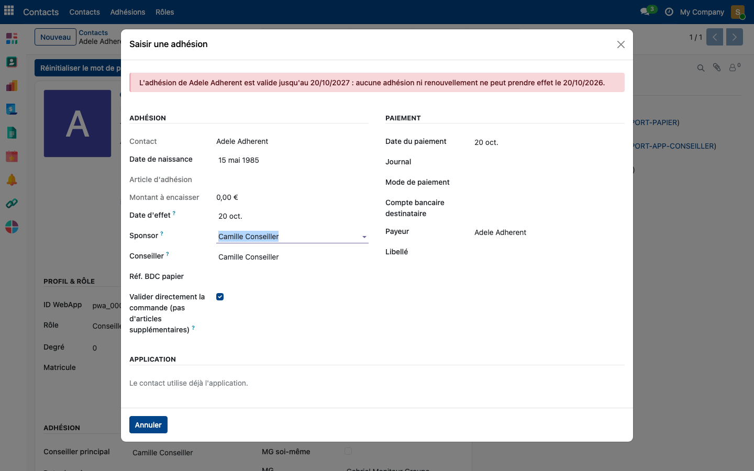Click Réinitialiser le mot de passe button
The width and height of the screenshot is (754, 471).
(x=78, y=68)
